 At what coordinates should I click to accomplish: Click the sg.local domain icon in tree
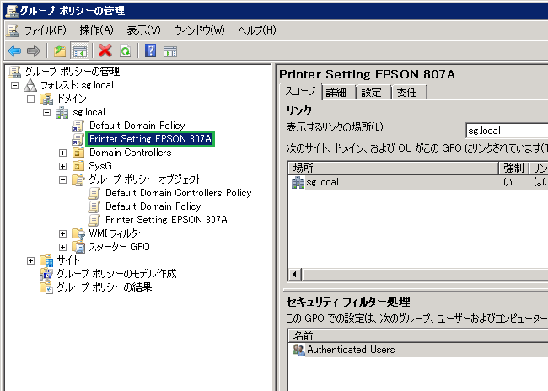coord(62,112)
